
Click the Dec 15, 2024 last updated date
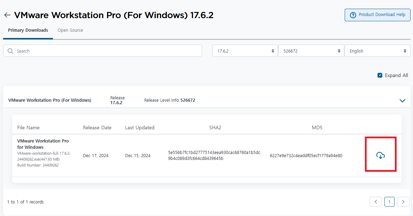138,156
